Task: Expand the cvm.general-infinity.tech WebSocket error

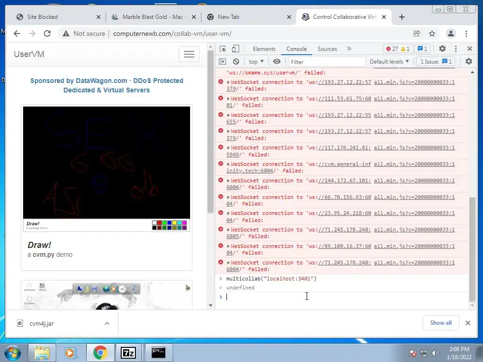Action: click(x=228, y=164)
